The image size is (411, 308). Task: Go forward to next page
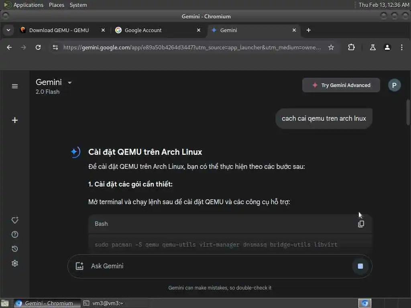coord(23,47)
